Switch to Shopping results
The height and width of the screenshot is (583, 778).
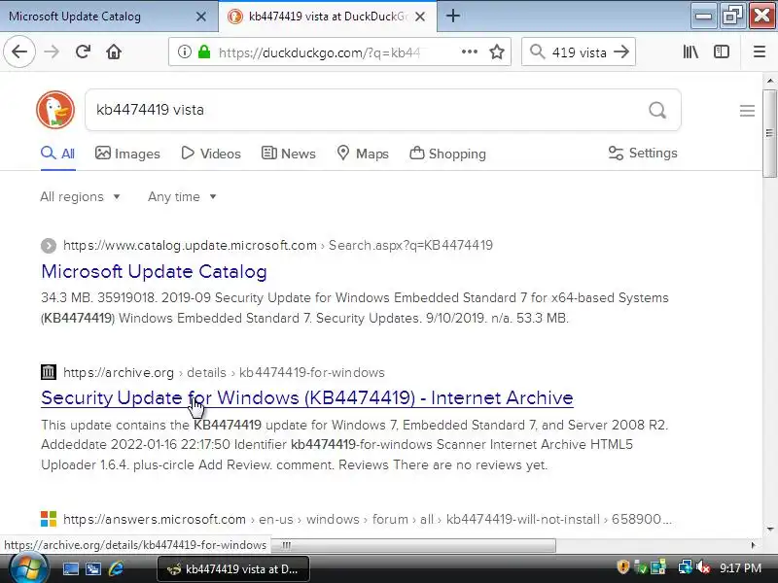pyautogui.click(x=447, y=154)
